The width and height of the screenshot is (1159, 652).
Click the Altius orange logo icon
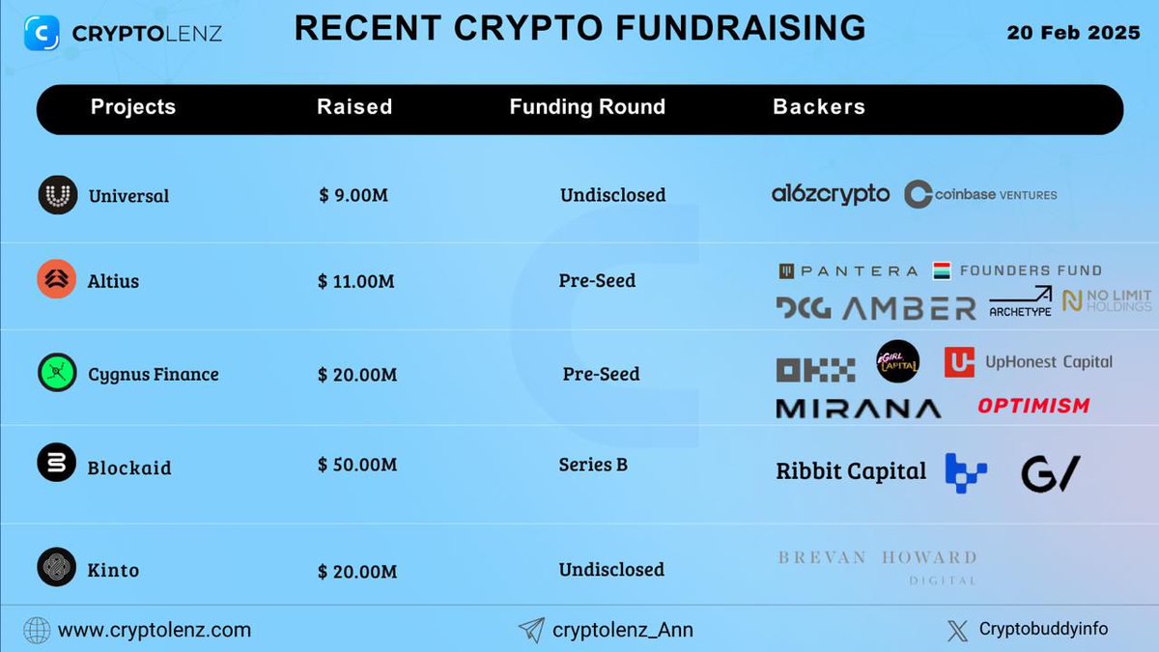coord(57,280)
